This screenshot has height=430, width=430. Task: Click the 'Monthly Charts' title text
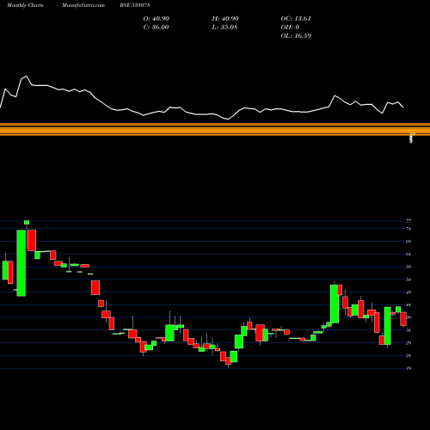click(x=25, y=5)
